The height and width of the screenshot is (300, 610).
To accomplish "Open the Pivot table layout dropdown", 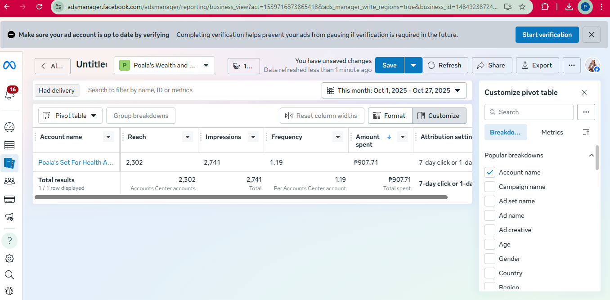I will tap(70, 116).
